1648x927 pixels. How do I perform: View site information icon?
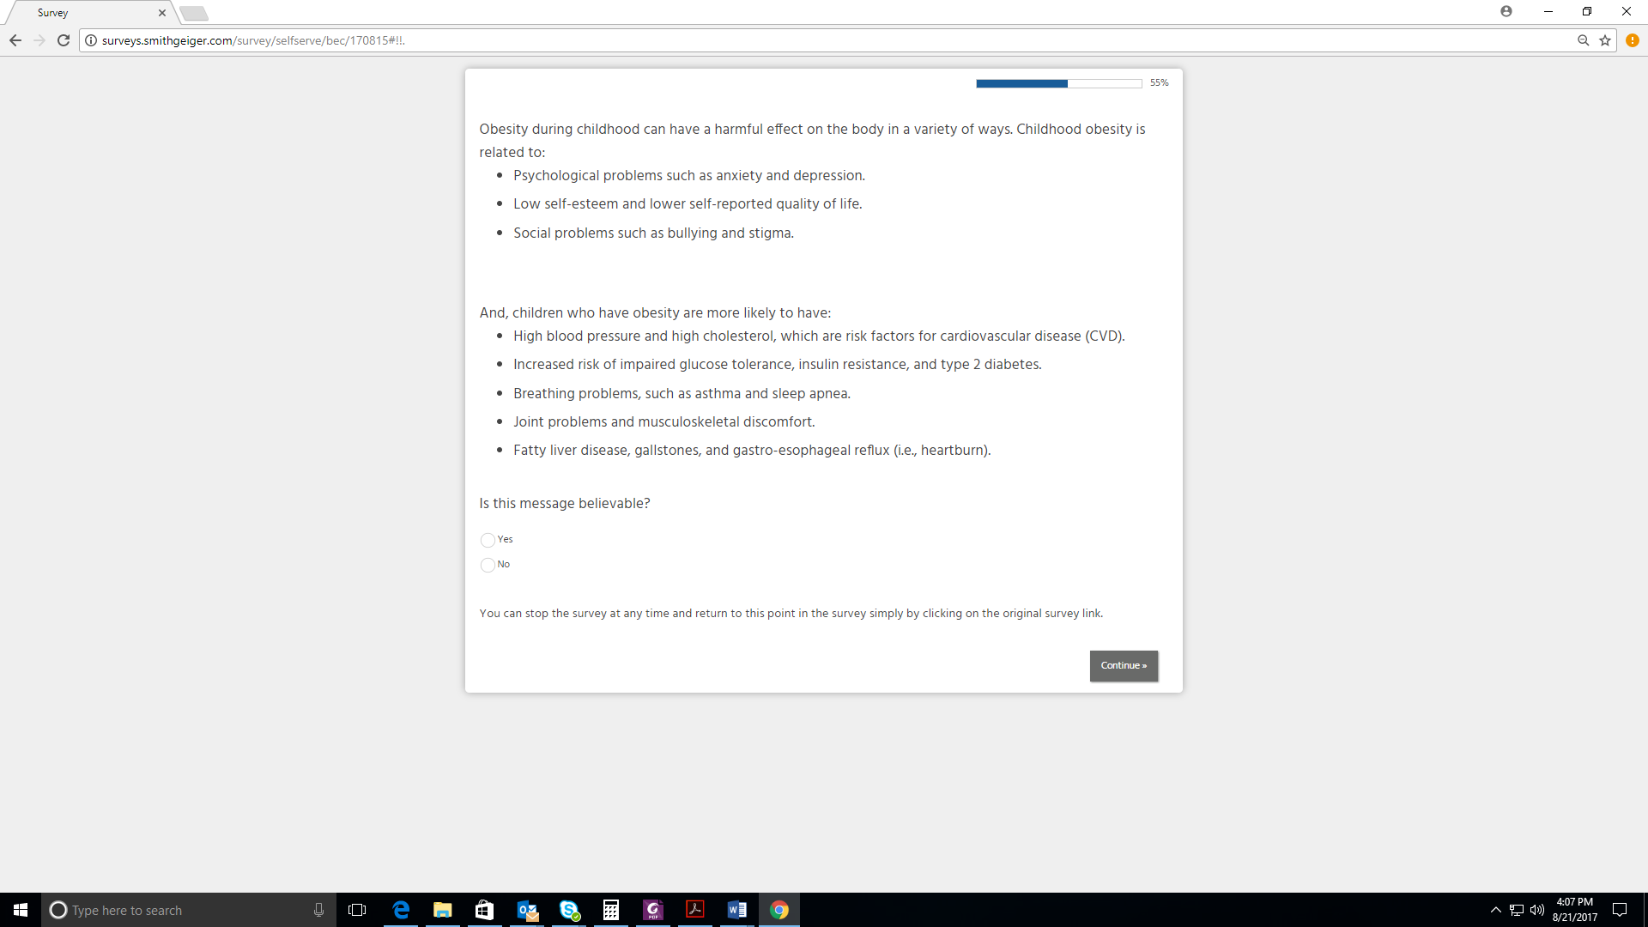point(91,40)
